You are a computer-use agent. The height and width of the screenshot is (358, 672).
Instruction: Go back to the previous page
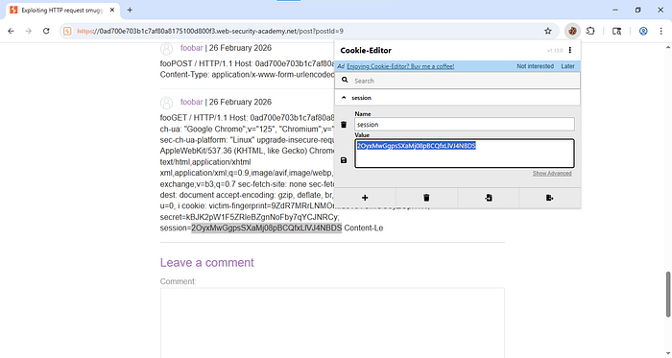coord(12,31)
